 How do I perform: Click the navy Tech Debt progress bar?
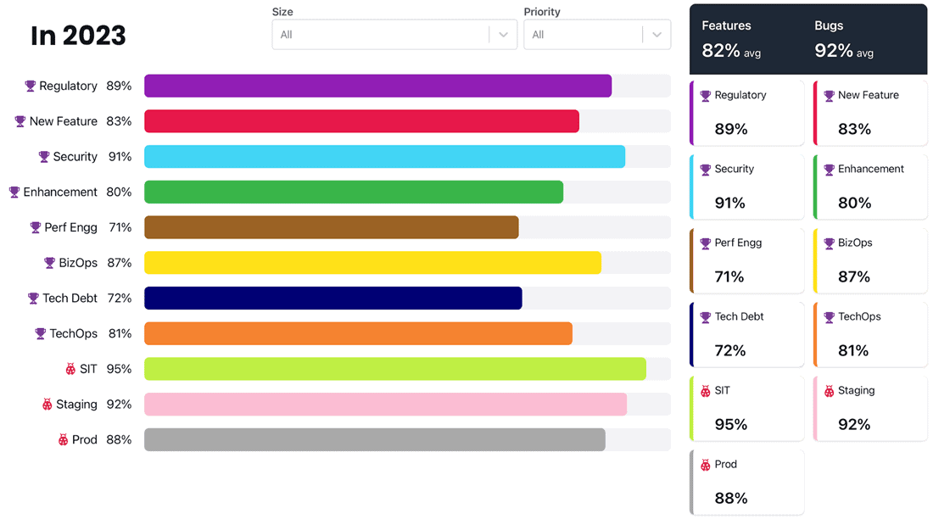pyautogui.click(x=332, y=299)
